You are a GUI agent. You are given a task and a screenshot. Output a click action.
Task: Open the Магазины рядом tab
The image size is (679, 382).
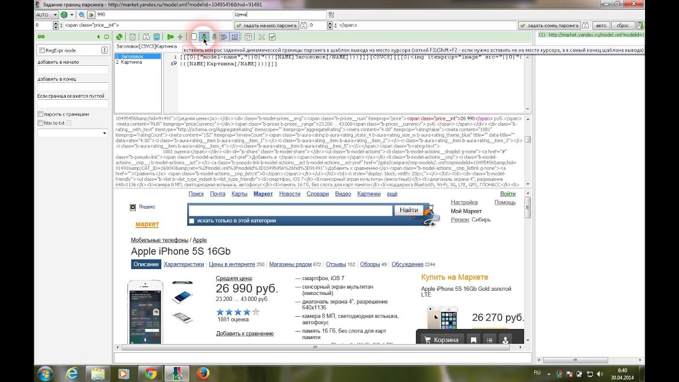[x=290, y=264]
